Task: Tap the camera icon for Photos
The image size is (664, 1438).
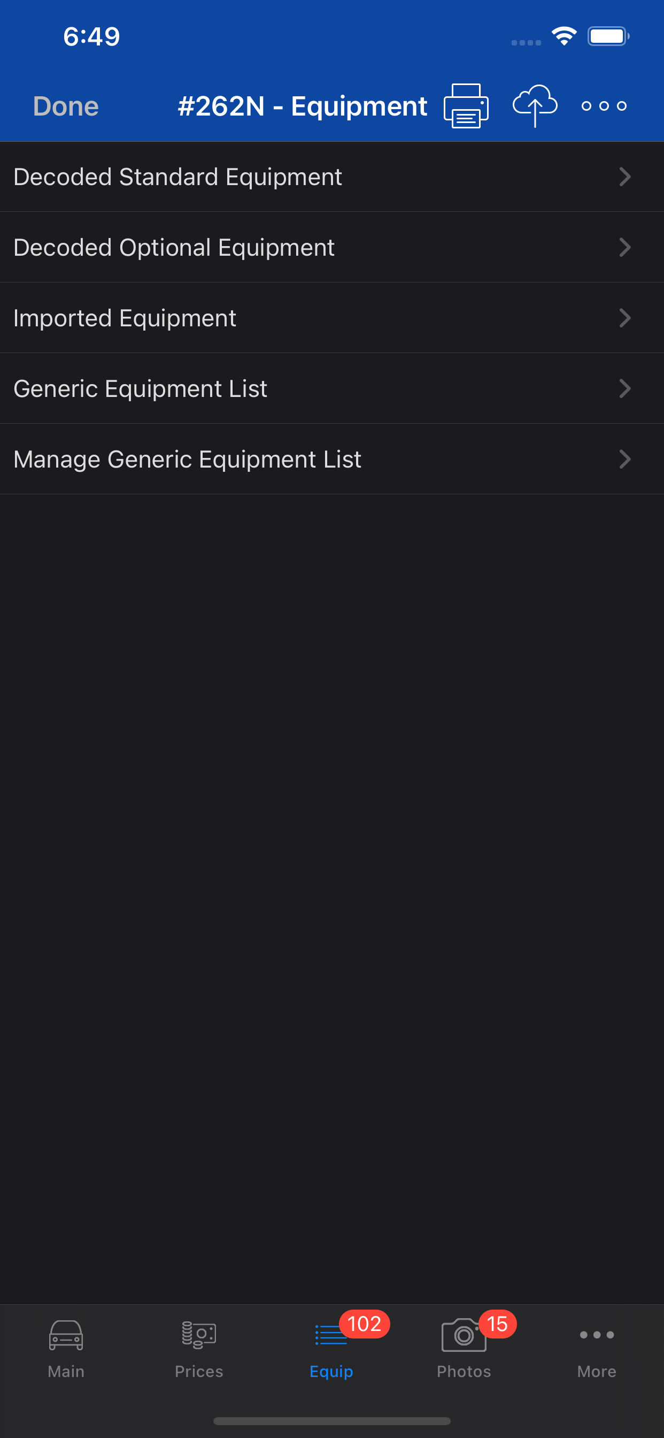Action: 462,1335
